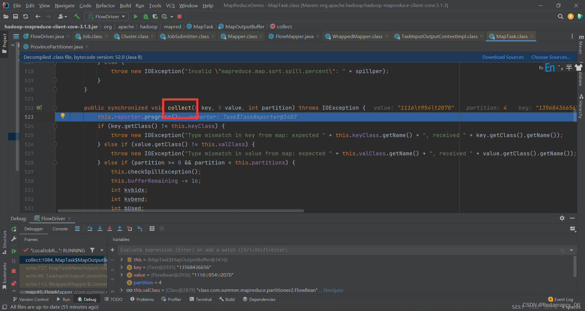Show execution point via the three-lines icon
This screenshot has width=585, height=311.
point(77,228)
